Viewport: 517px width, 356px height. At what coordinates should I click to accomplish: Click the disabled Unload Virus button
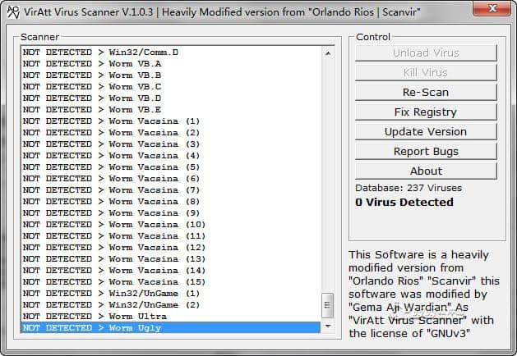tap(426, 53)
